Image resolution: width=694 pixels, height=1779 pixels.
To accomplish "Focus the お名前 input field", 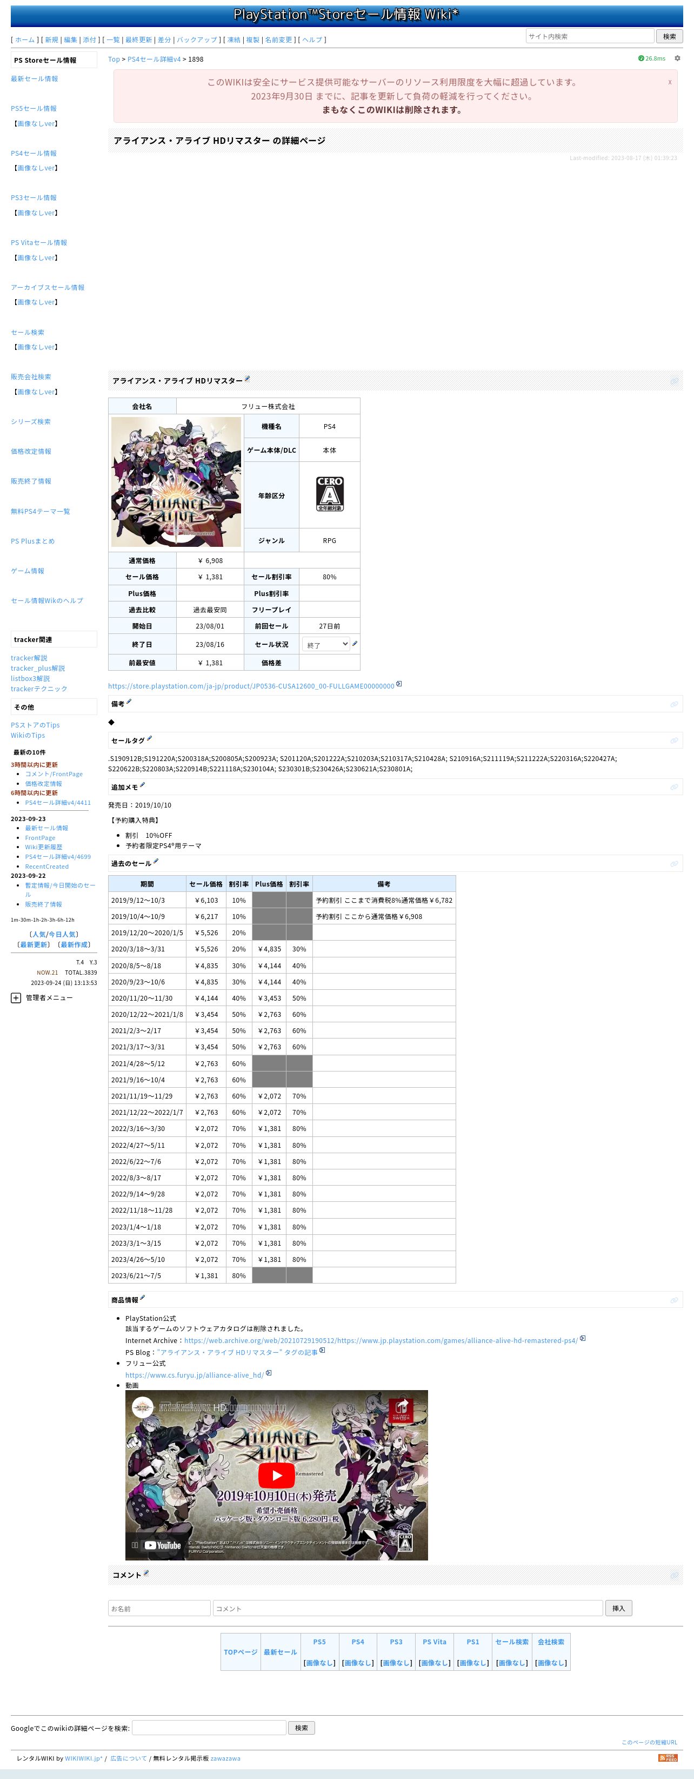I will point(159,1609).
